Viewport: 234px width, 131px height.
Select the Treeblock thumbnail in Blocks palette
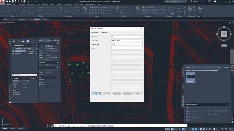tap(190, 78)
